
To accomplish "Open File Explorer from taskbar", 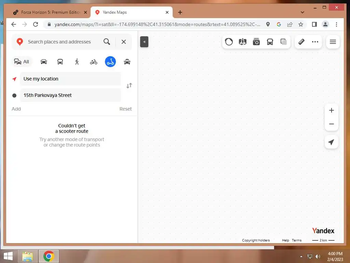I will coord(28,256).
